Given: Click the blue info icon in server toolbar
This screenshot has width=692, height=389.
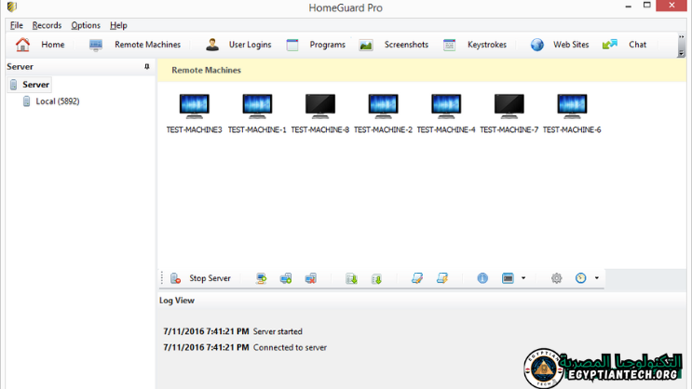Looking at the screenshot, I should [x=482, y=278].
